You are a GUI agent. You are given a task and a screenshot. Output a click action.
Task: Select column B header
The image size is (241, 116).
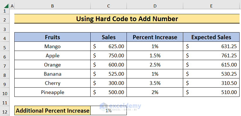[52, 6]
